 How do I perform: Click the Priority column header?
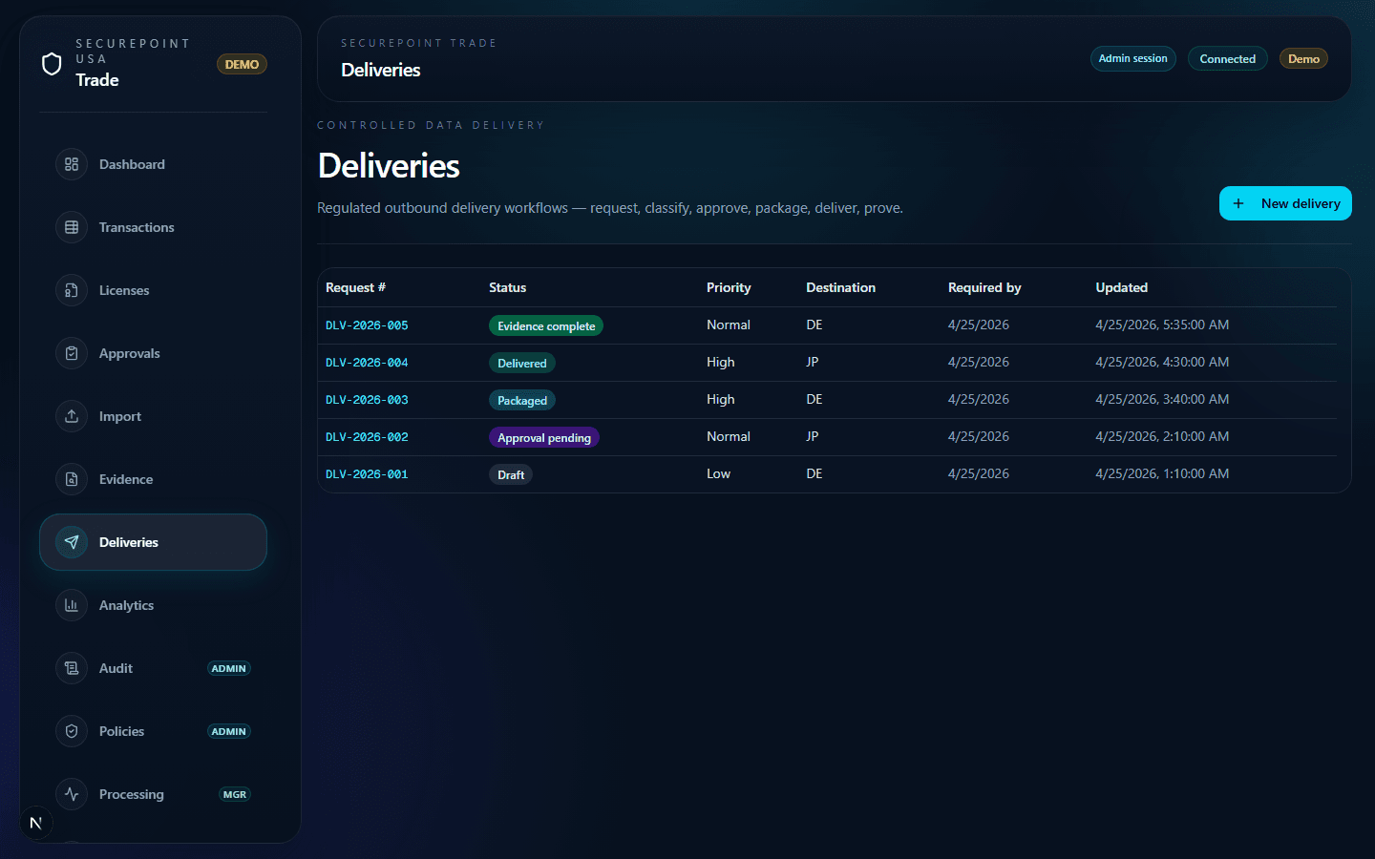pyautogui.click(x=729, y=287)
